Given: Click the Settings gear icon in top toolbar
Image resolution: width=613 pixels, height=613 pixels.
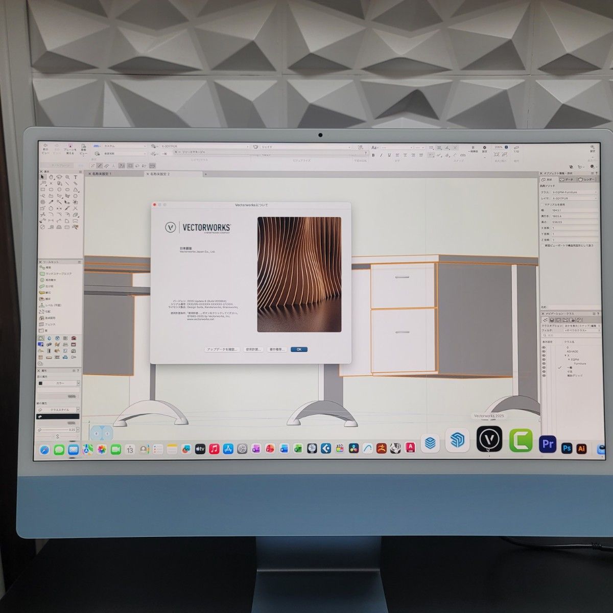Looking at the screenshot, I should click(x=484, y=148).
